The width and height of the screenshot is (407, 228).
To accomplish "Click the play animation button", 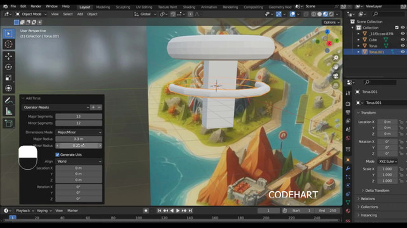I will pyautogui.click(x=178, y=211).
